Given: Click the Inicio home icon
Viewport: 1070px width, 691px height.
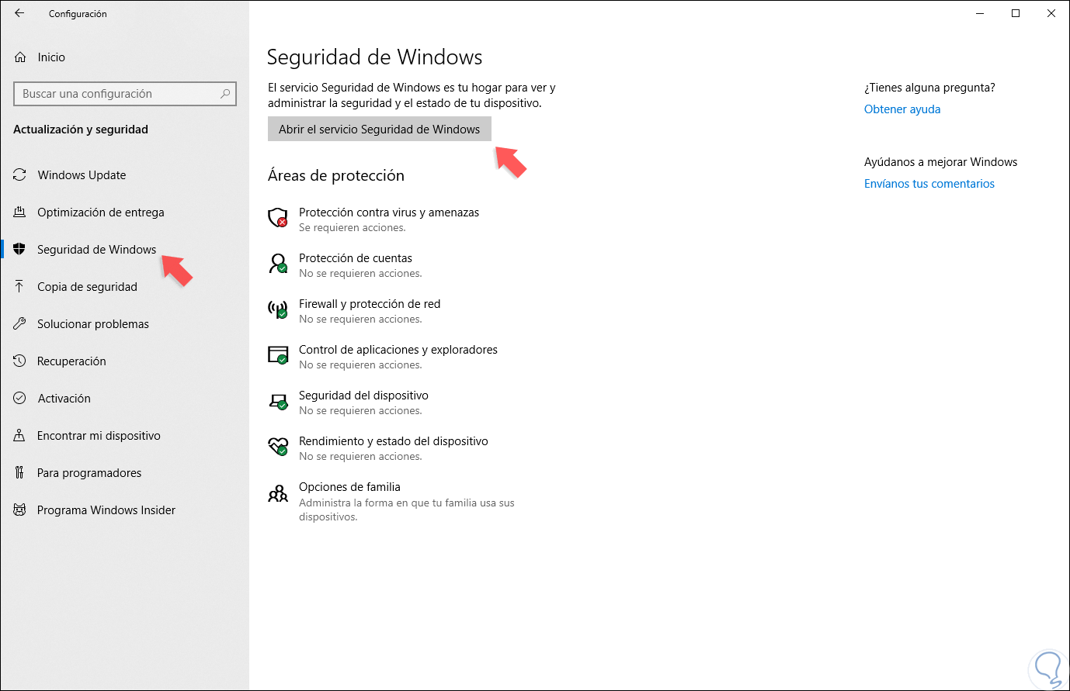Looking at the screenshot, I should 20,57.
